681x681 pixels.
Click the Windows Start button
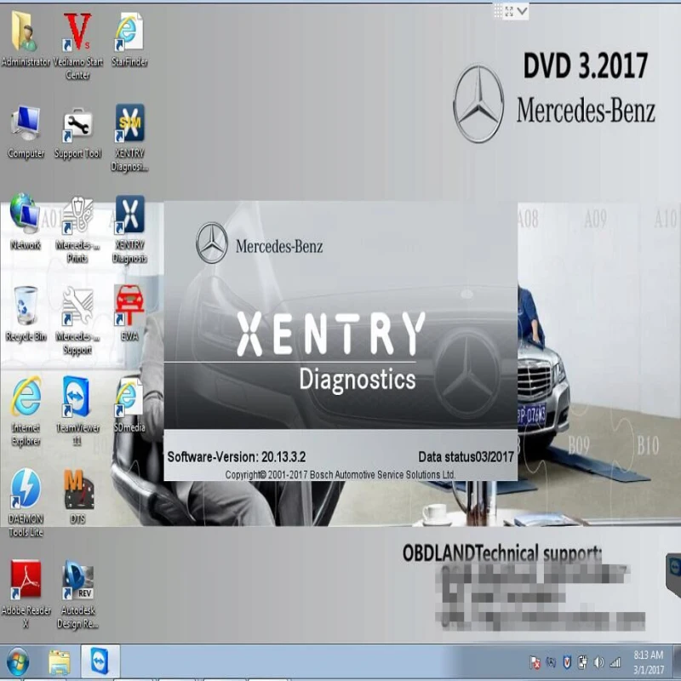coord(17,661)
